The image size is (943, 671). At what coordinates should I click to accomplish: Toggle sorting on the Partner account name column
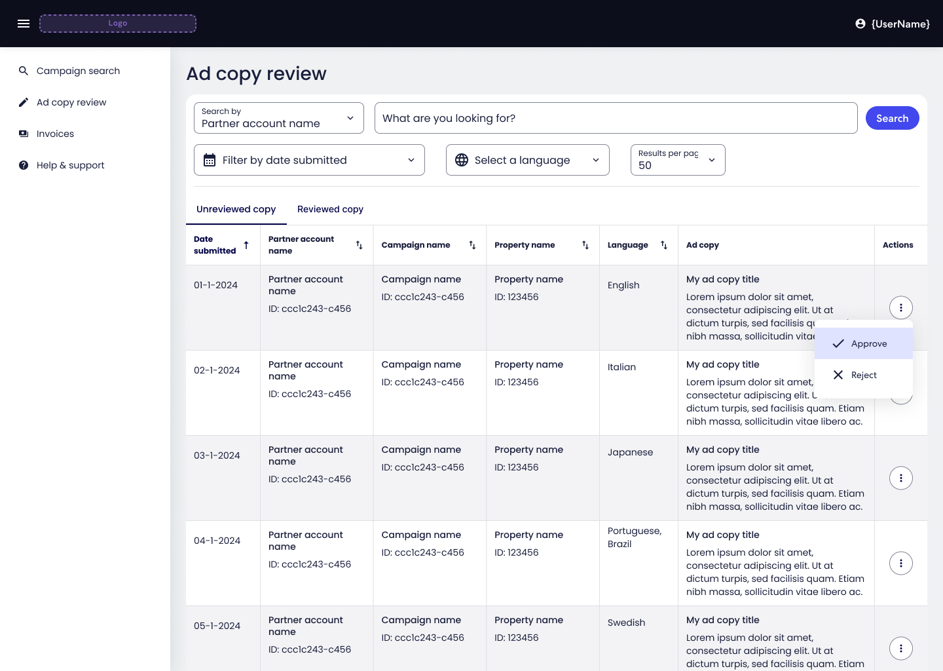[x=360, y=244]
